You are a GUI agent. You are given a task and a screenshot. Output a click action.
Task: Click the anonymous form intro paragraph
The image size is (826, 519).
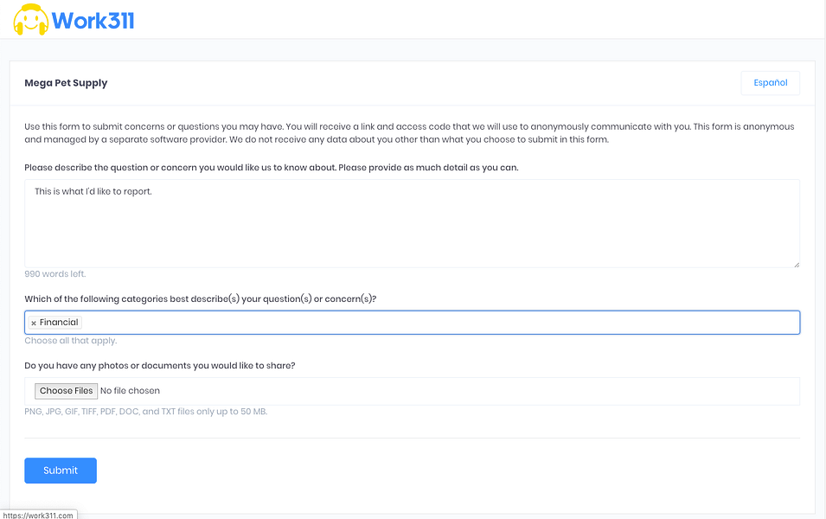tap(409, 133)
